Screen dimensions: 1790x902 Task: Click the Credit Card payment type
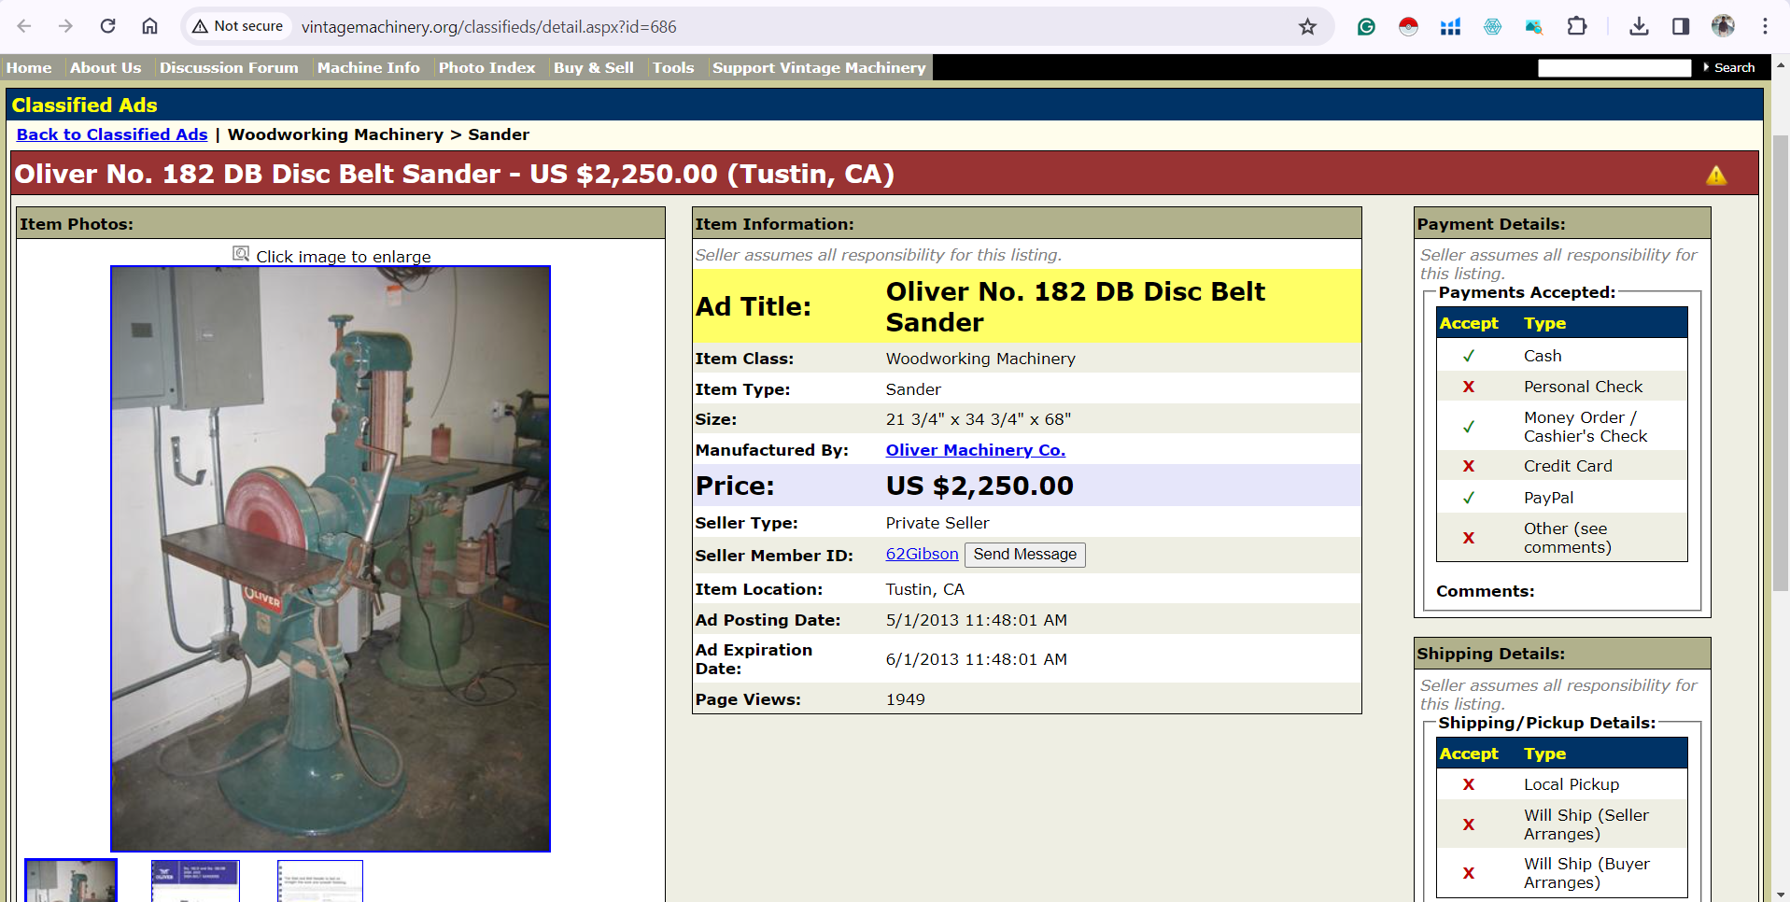[1568, 466]
